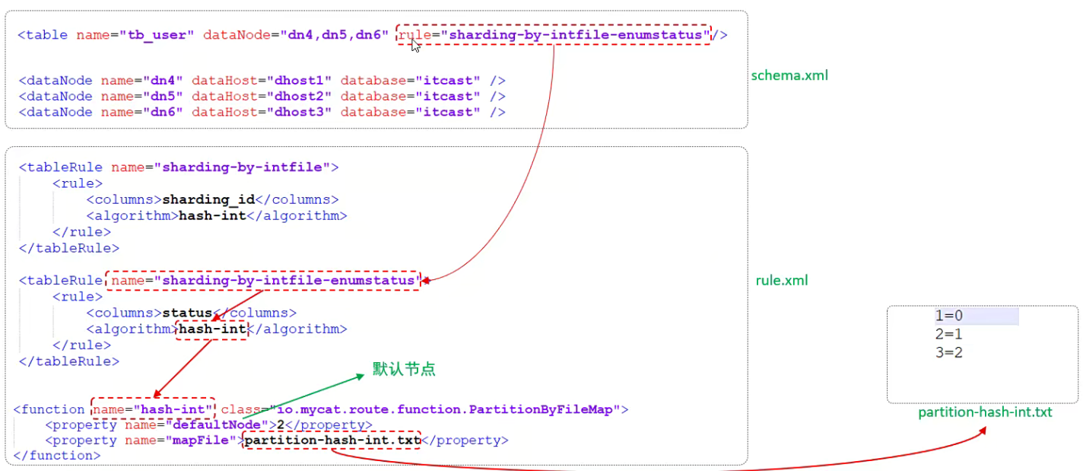1083x471 pixels.
Task: Click the boxed hash-int algorithm value
Action: tap(212, 329)
